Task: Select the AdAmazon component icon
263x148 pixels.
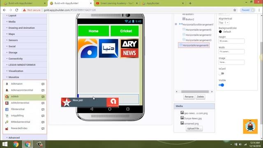Action: pyautogui.click(x=7, y=84)
